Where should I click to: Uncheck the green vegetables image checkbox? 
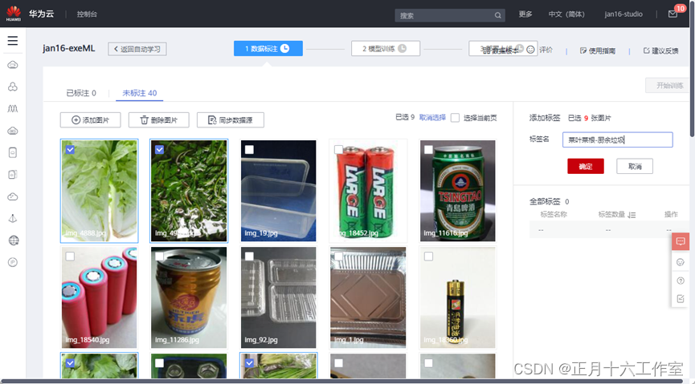point(160,150)
